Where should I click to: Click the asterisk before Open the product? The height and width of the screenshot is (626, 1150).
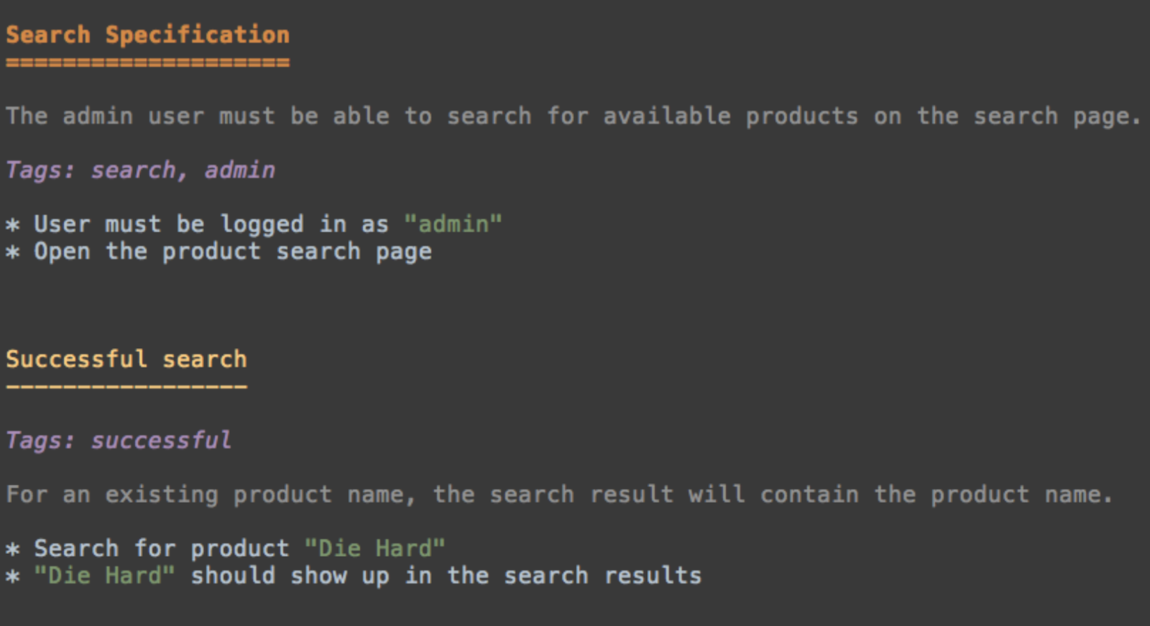13,253
